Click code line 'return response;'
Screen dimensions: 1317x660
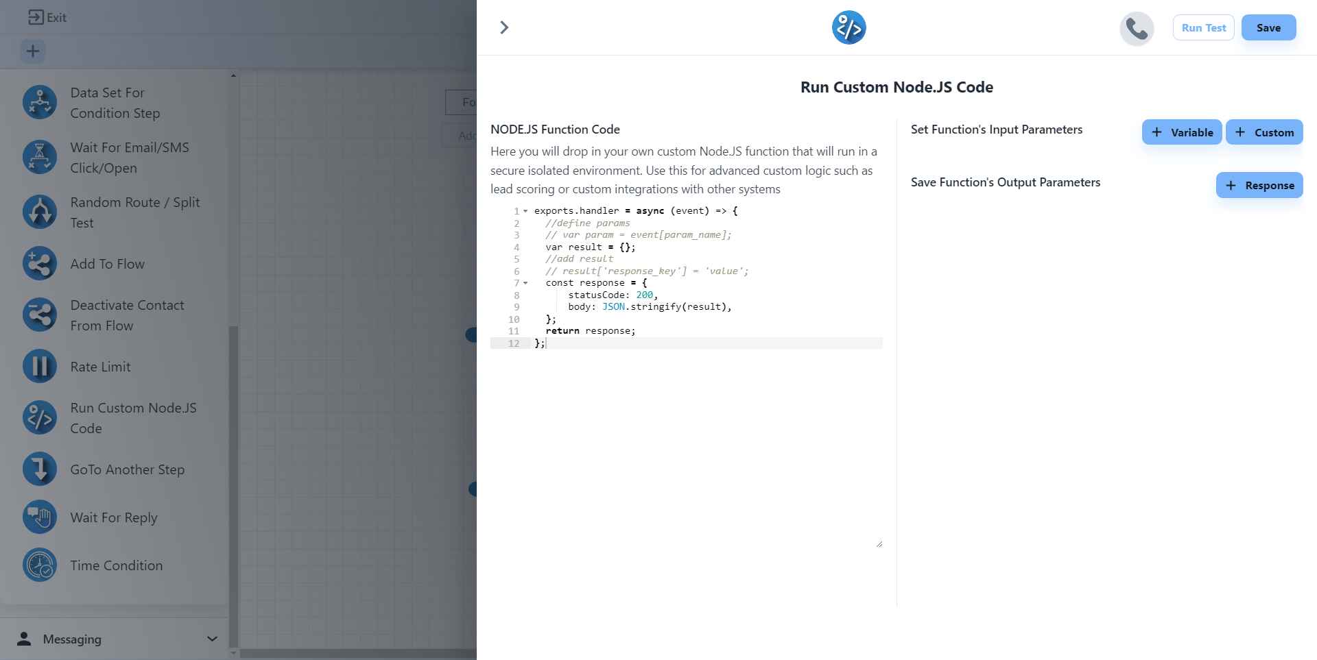(x=591, y=331)
